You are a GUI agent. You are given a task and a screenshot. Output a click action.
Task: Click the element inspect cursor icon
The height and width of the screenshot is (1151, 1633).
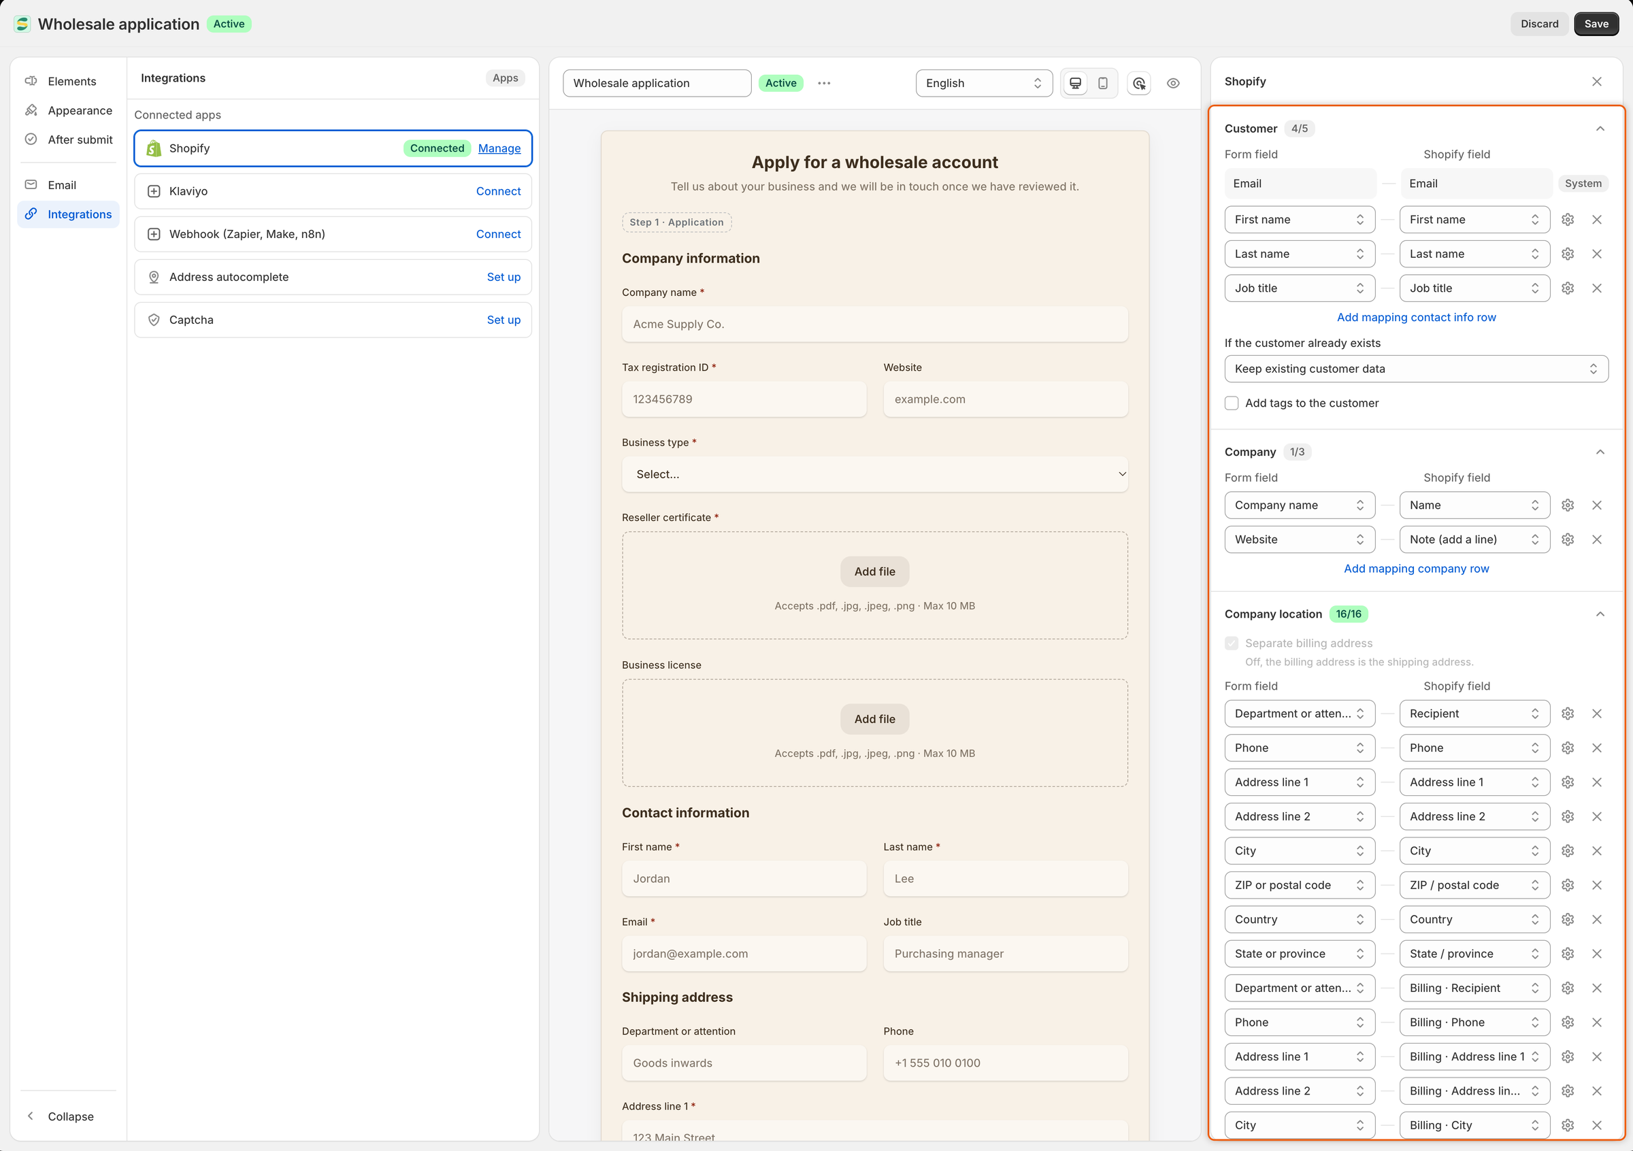coord(1139,83)
